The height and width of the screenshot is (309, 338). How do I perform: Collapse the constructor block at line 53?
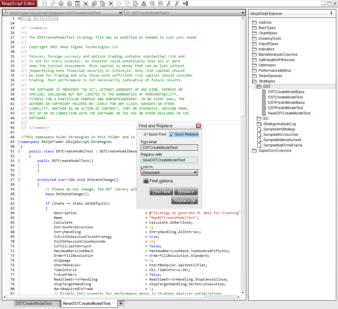click(19, 161)
